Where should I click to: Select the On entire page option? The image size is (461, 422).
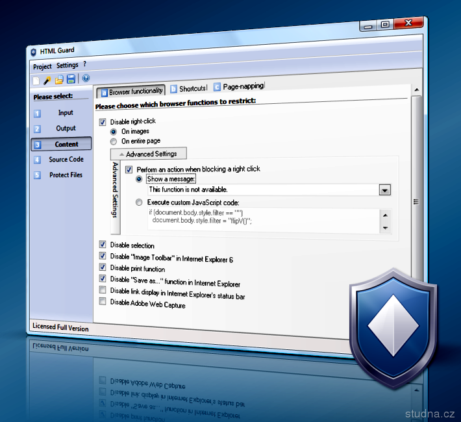[114, 142]
